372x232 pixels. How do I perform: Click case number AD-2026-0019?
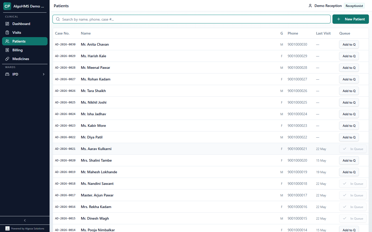click(65, 172)
